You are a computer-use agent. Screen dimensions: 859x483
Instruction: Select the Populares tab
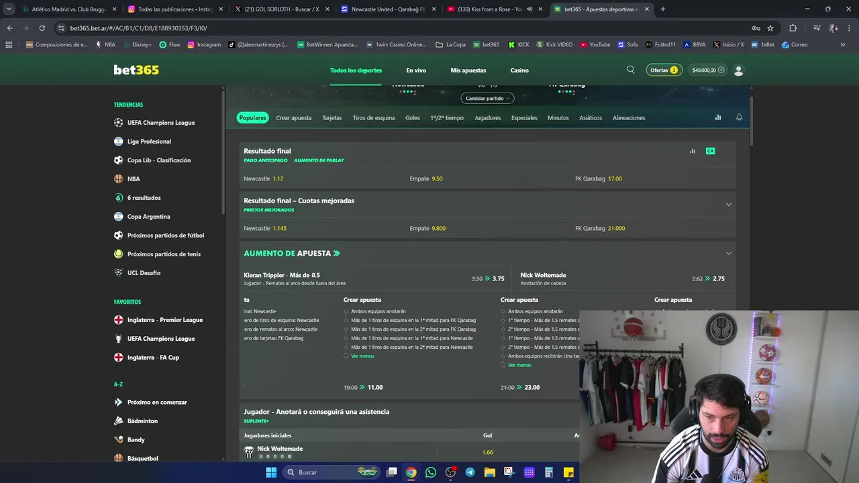click(253, 118)
